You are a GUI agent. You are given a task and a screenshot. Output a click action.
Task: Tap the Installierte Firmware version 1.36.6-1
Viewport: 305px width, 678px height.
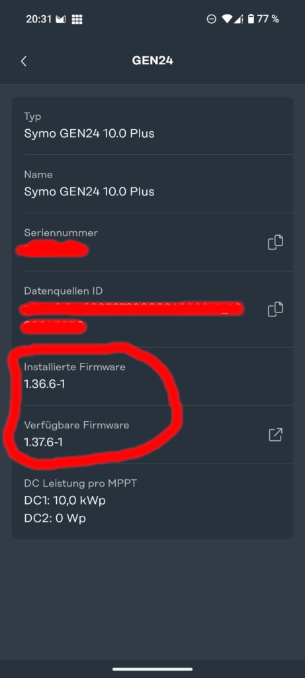point(44,383)
